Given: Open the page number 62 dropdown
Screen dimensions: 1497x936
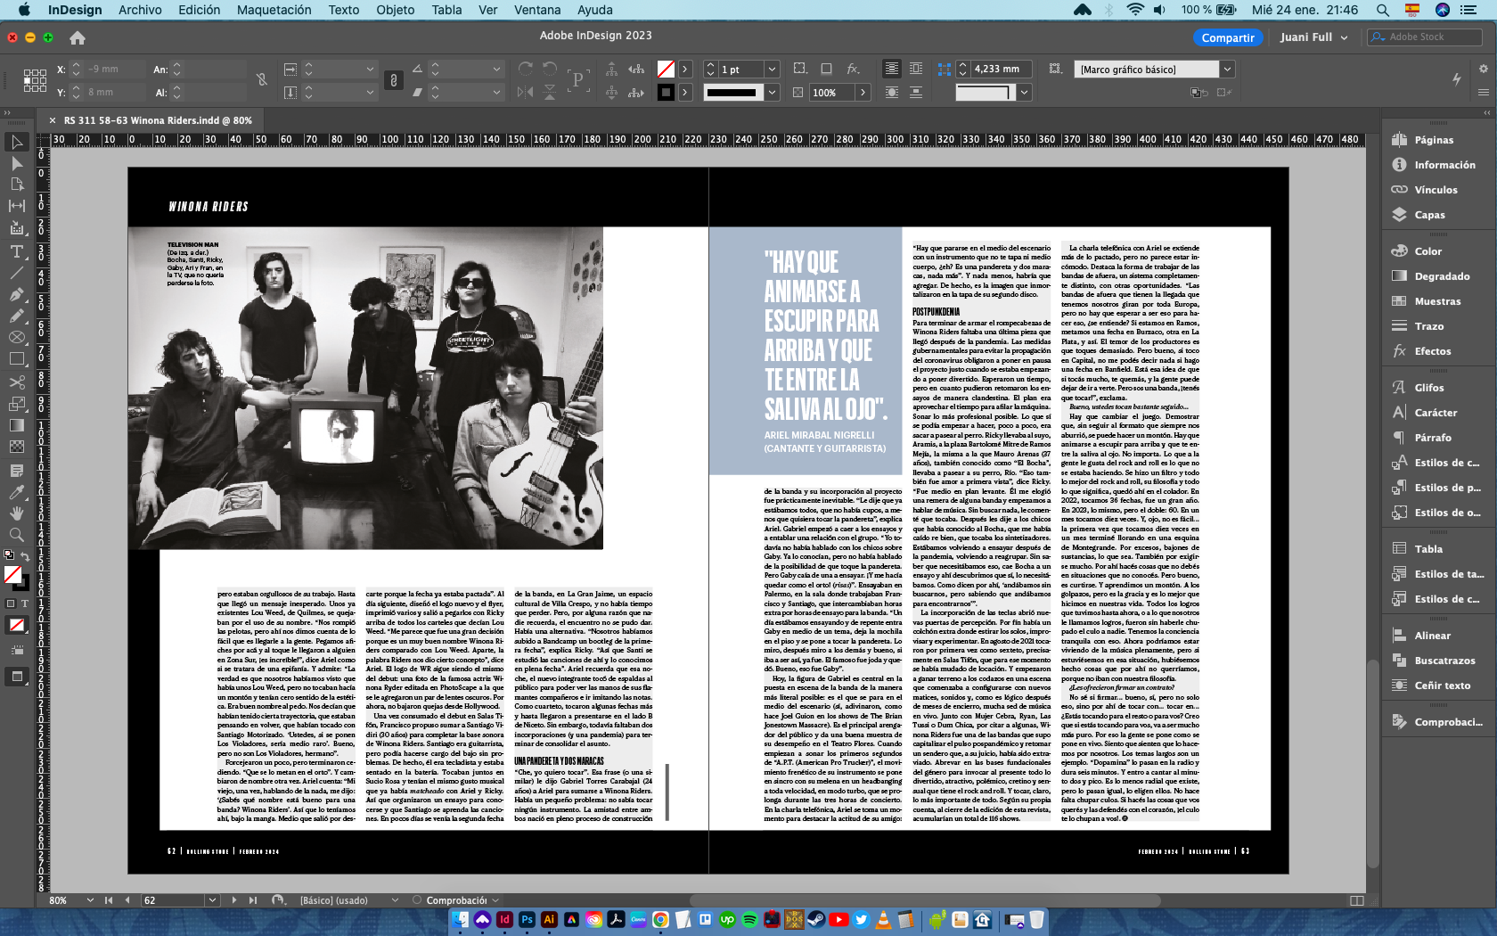Looking at the screenshot, I should [212, 900].
